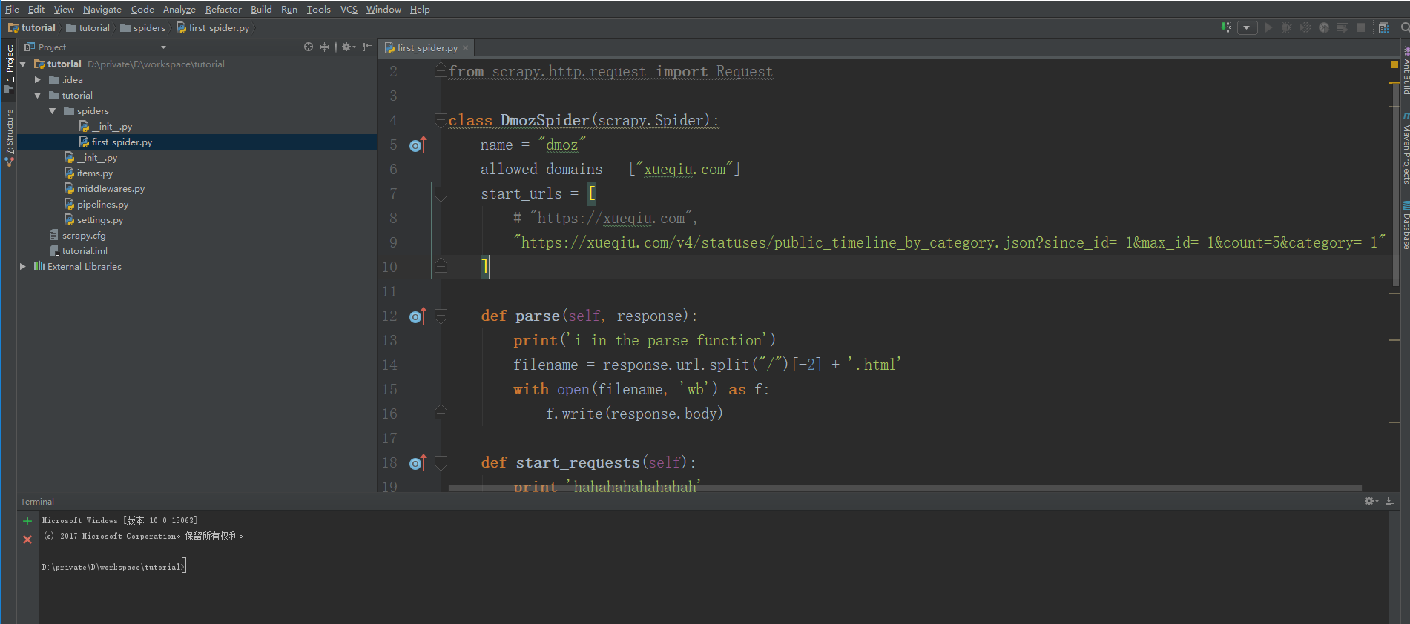The image size is (1410, 624).
Task: Open Project panel settings gear
Action: [x=348, y=47]
